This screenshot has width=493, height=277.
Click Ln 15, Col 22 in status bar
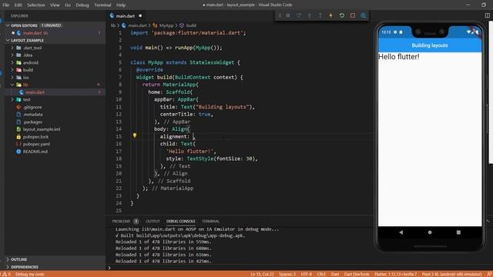(262, 274)
